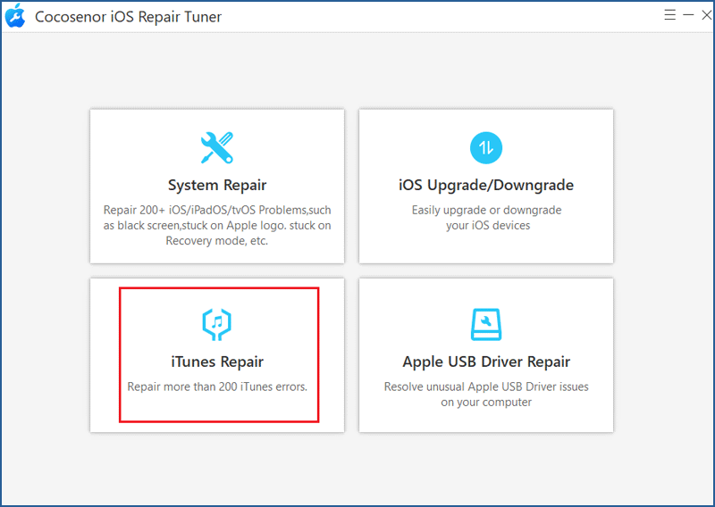Select the System Repair heading
This screenshot has height=507, width=715.
(217, 185)
